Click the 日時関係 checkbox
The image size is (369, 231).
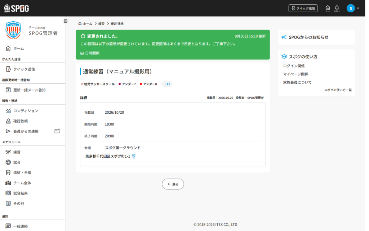pyautogui.click(x=82, y=53)
